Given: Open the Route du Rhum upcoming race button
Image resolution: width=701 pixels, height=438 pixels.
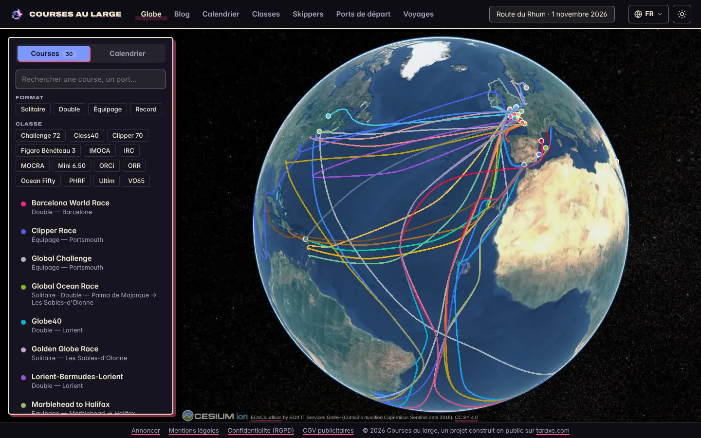Looking at the screenshot, I should pyautogui.click(x=552, y=14).
